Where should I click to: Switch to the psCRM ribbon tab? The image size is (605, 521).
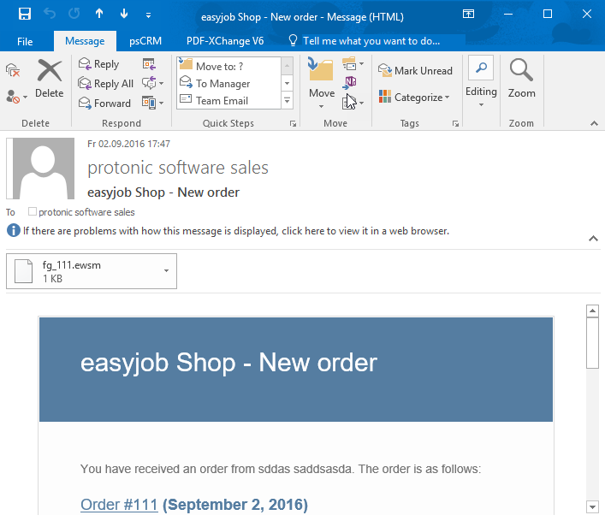pos(147,41)
